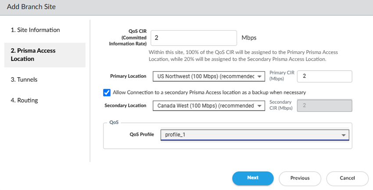Click the QoS Profile dropdown arrow

pos(344,135)
